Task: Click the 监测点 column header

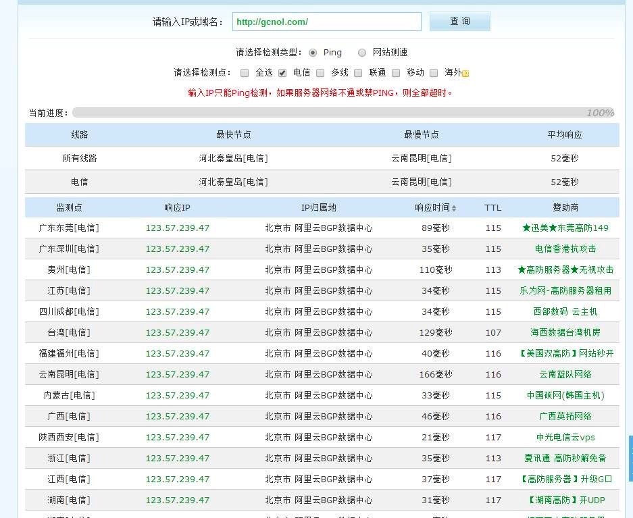Action: [70, 207]
